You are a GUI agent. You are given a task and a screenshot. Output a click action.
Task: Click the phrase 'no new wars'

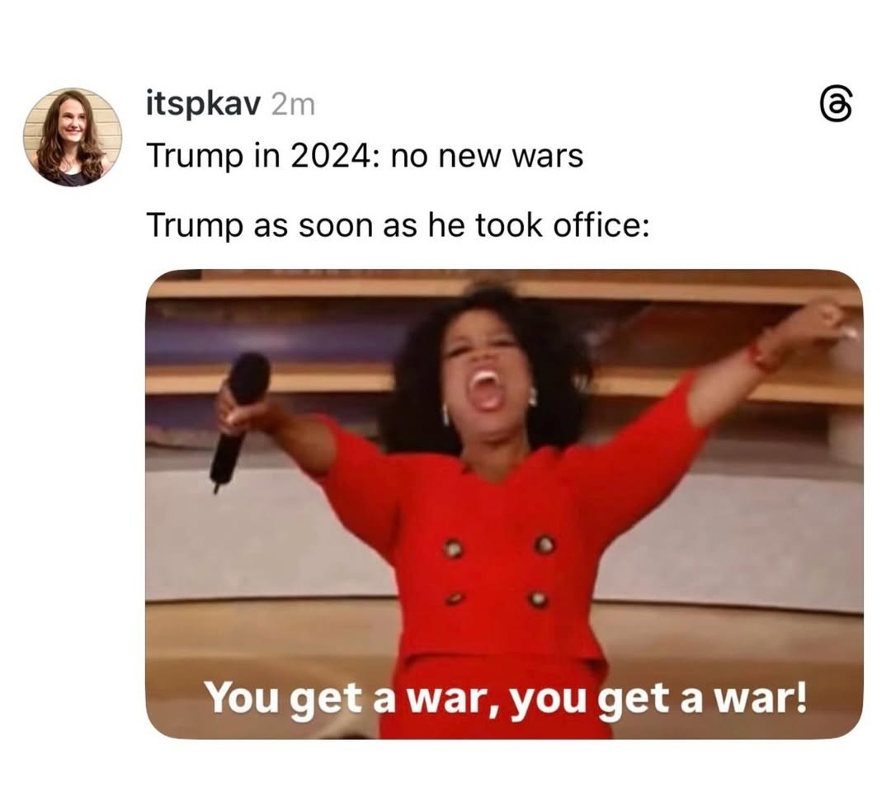tap(487, 156)
